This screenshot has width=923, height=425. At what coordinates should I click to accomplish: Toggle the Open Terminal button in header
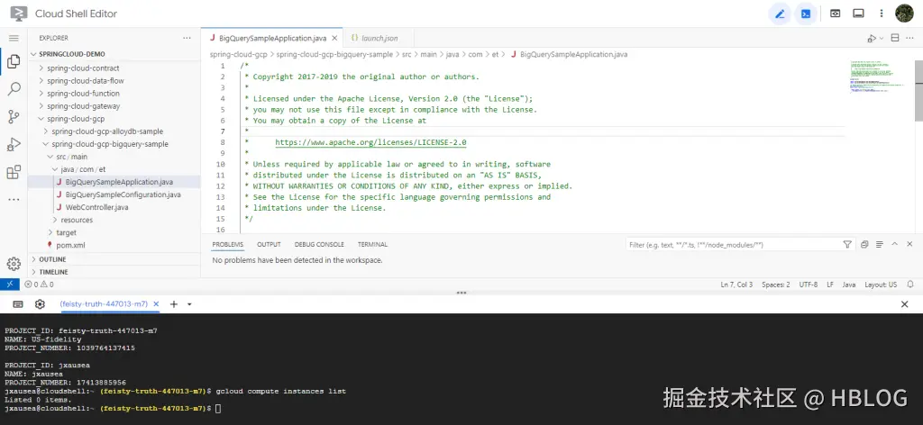pyautogui.click(x=806, y=14)
